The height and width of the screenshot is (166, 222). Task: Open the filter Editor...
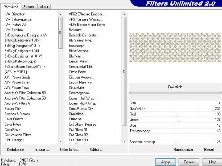click(x=96, y=149)
